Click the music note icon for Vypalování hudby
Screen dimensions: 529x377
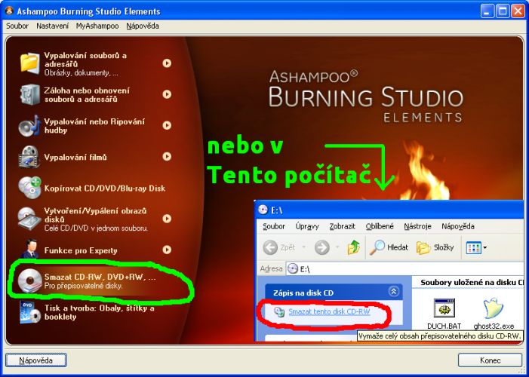coord(30,125)
